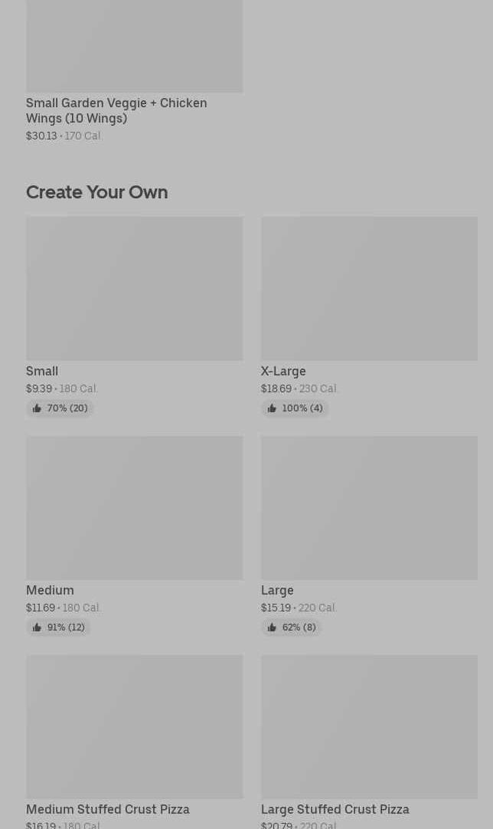The image size is (493, 829).
Task: Open Large Stuffed Crust Pizza title link
Action: pyautogui.click(x=335, y=809)
